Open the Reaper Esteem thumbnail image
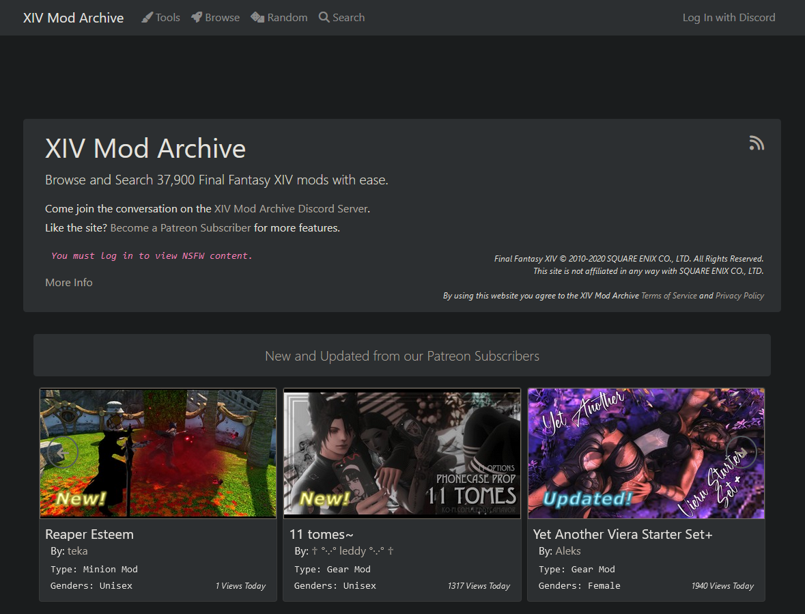805x614 pixels. pos(158,453)
